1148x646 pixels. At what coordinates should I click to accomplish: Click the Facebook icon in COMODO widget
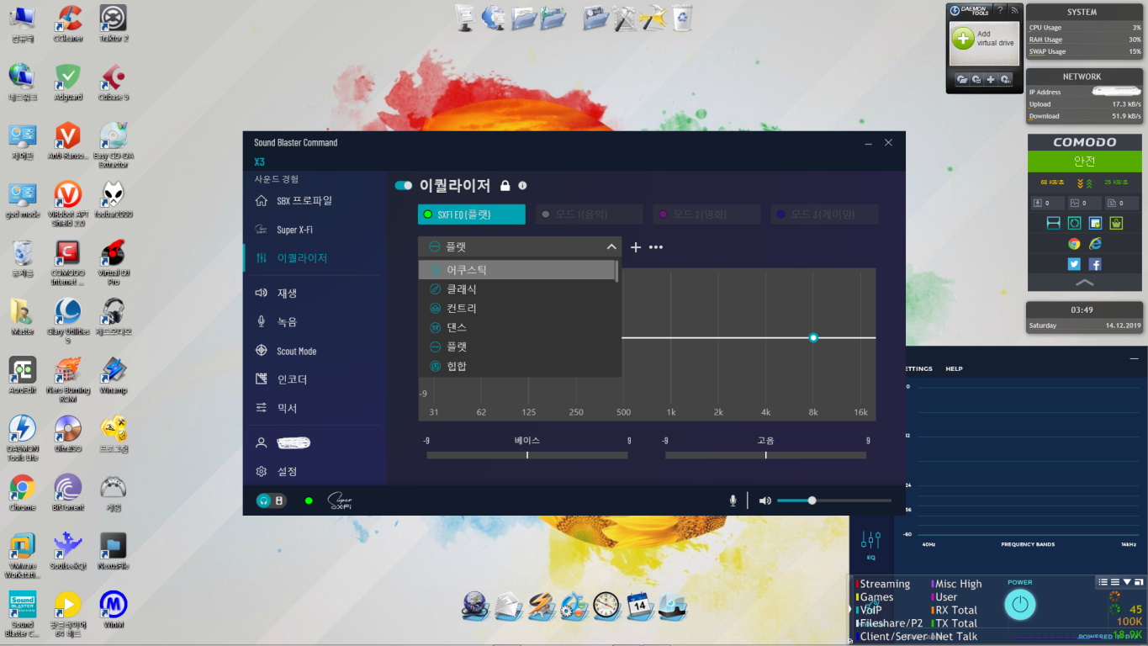point(1095,264)
